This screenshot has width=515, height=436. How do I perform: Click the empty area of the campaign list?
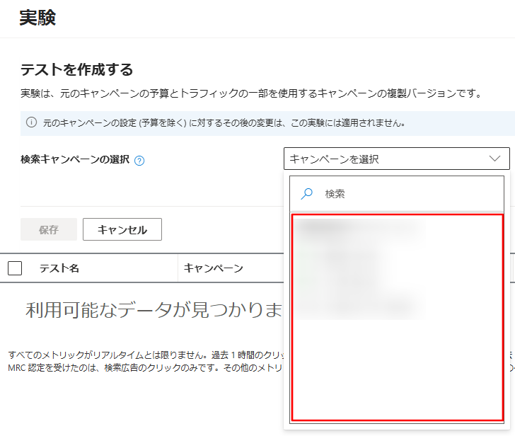coord(396,372)
